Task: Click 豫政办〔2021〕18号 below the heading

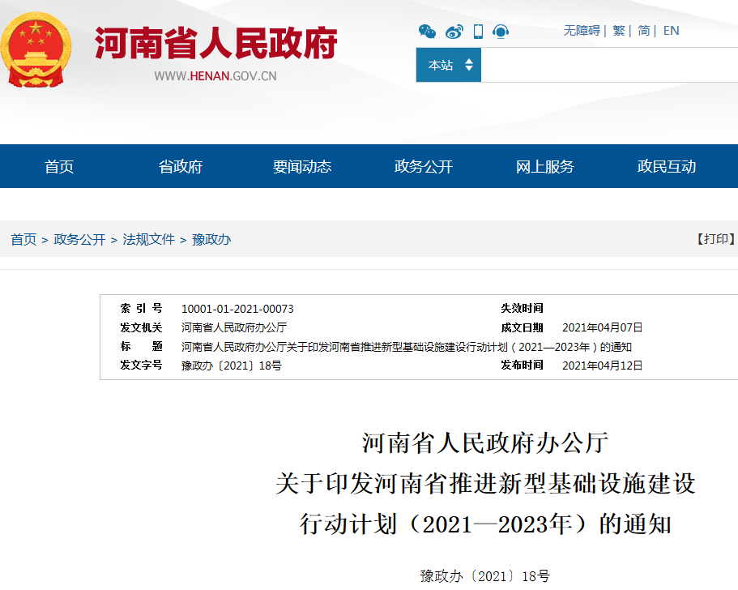Action: tap(484, 576)
